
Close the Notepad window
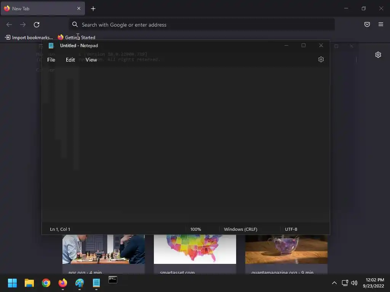321,46
